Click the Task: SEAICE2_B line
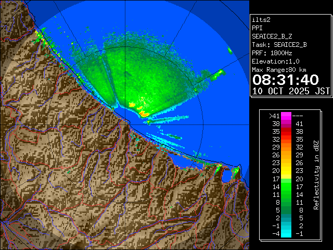Image resolution: width=333 pixels, height=250 pixels. tap(279, 45)
